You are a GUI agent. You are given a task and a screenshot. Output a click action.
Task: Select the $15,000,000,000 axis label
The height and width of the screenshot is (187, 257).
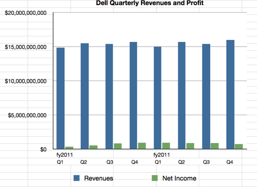coord(26,47)
